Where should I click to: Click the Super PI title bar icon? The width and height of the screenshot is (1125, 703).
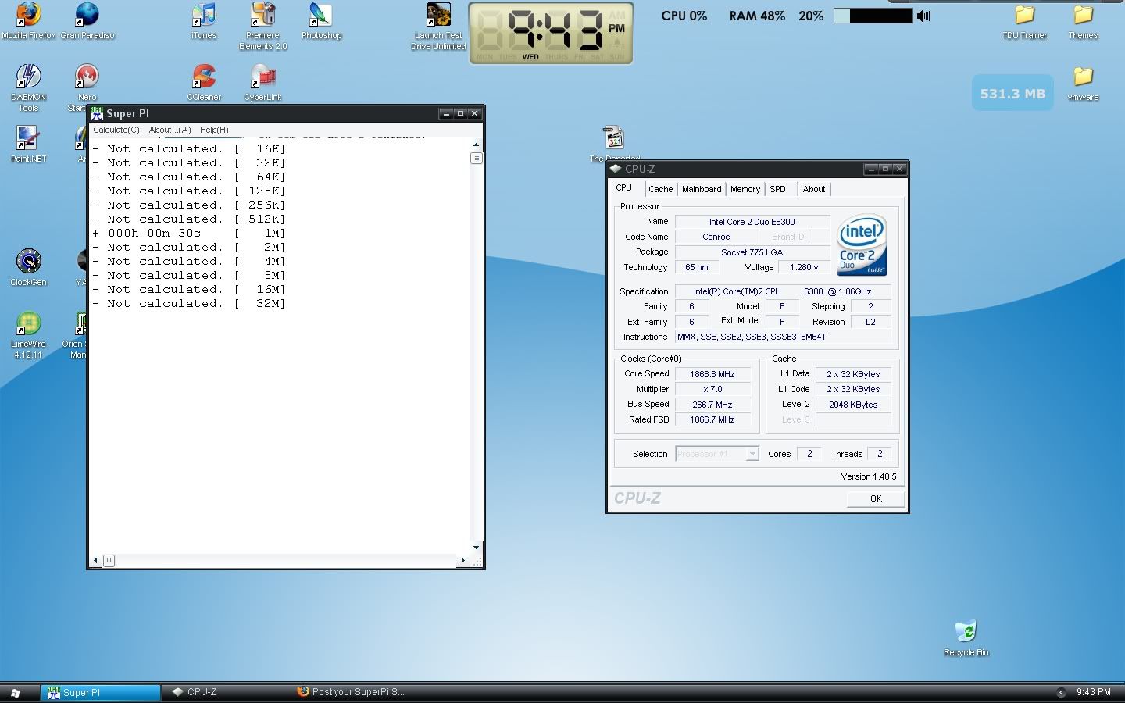pyautogui.click(x=97, y=113)
